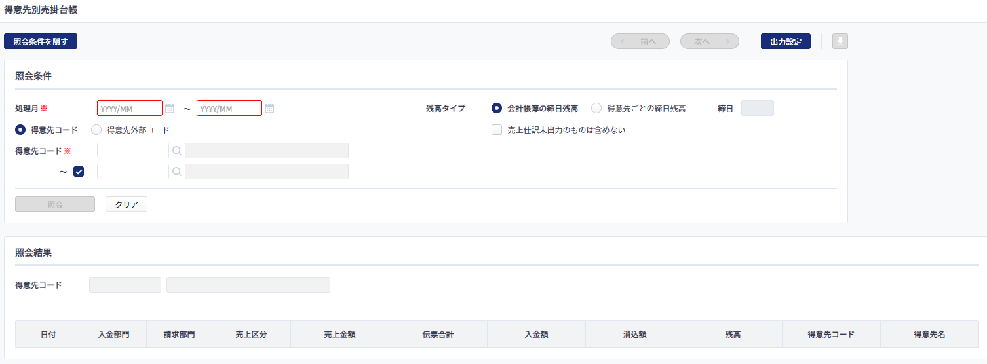Click 入金額 column header

click(x=536, y=335)
